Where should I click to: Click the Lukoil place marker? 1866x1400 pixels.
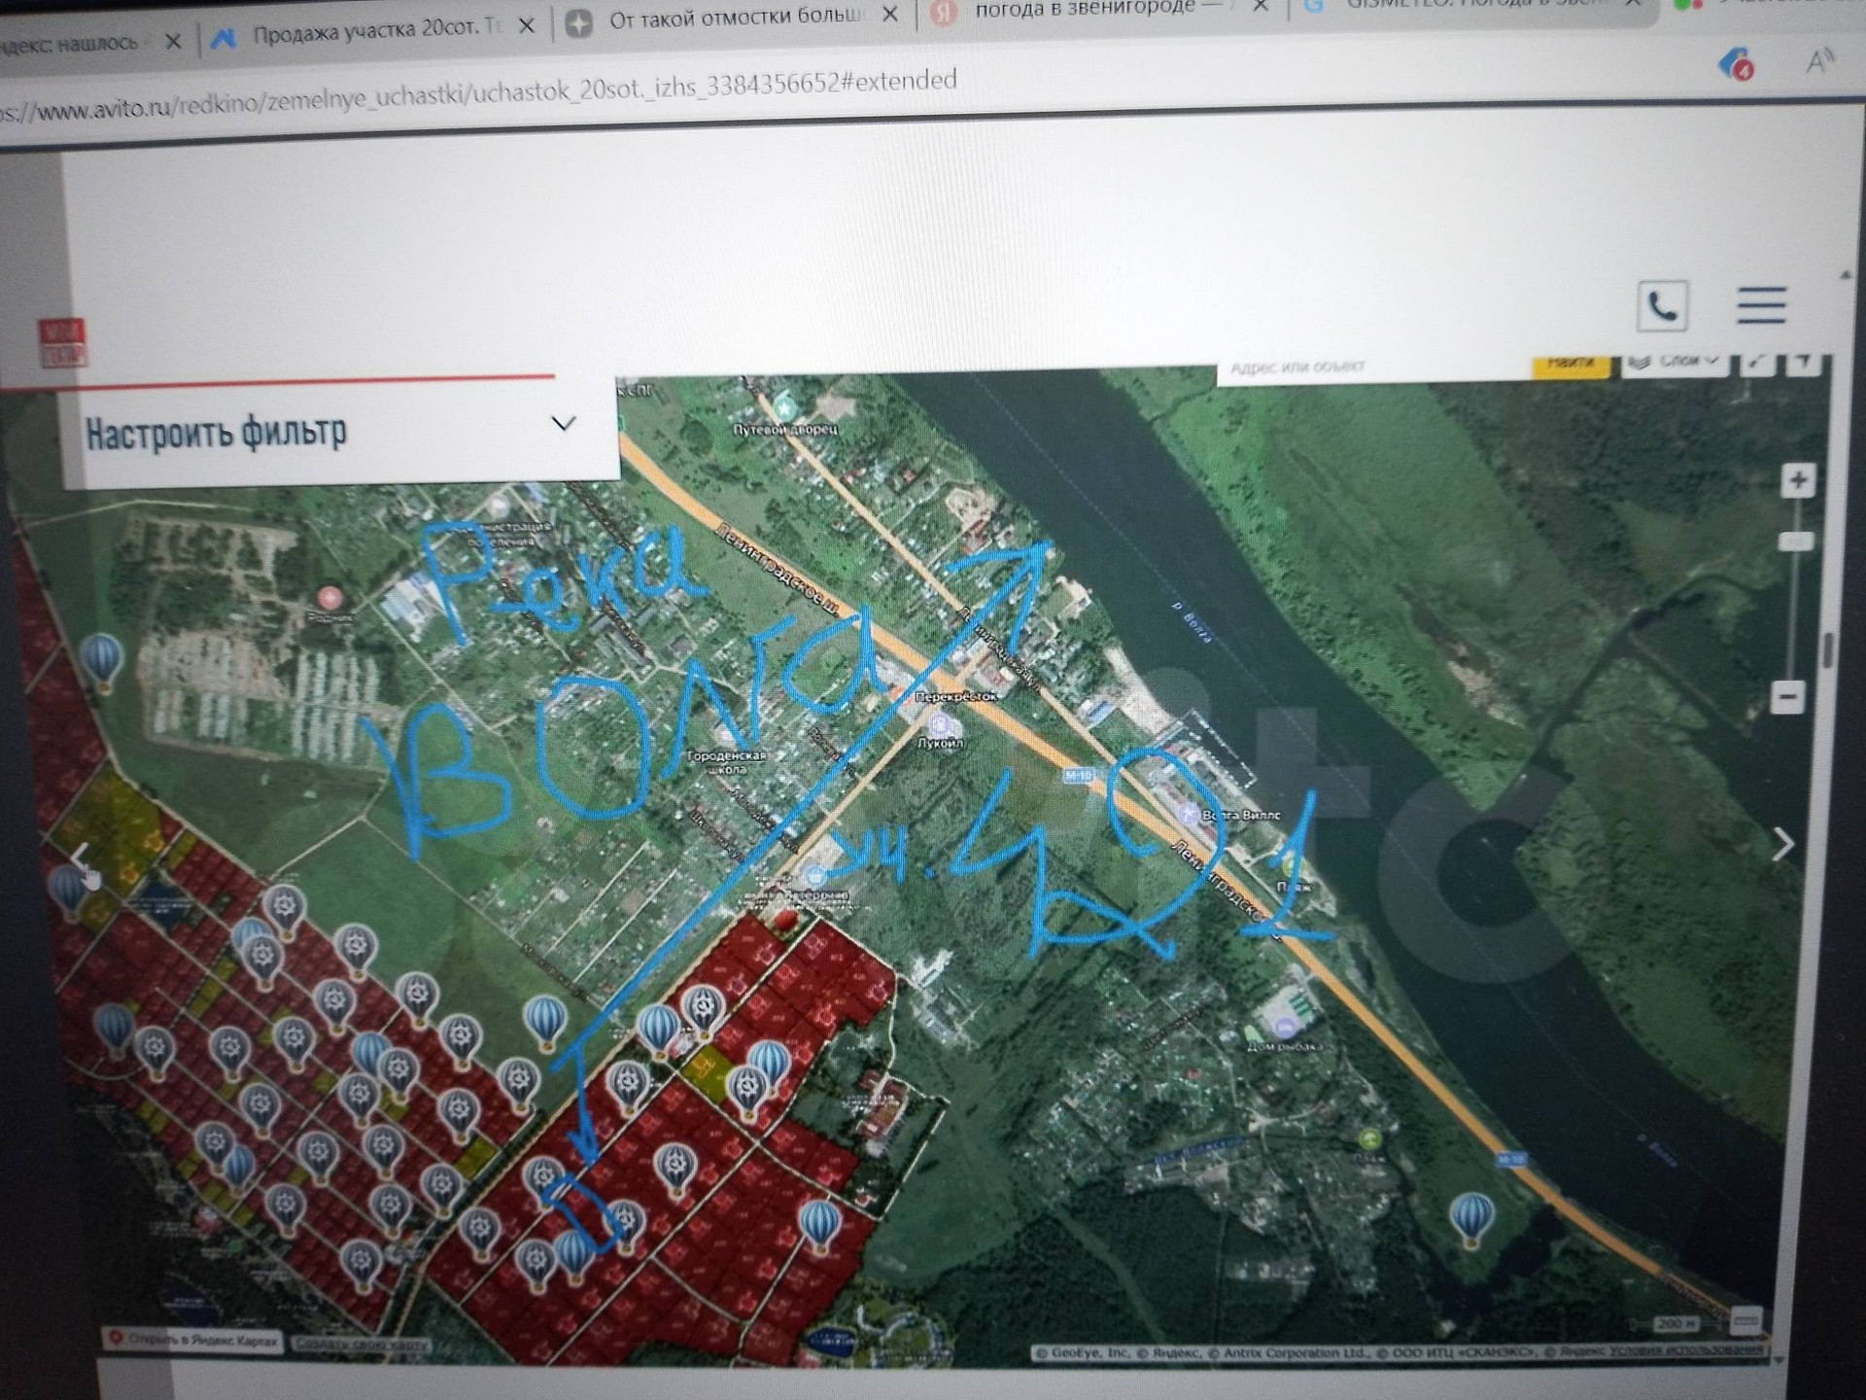pyautogui.click(x=939, y=724)
